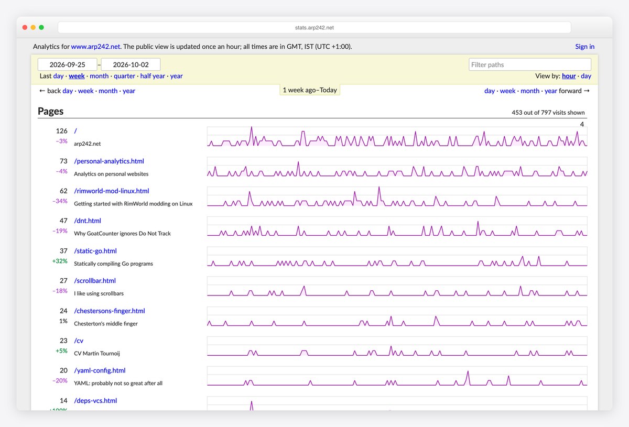Edit the start date field 2026-09-25

[x=68, y=64]
